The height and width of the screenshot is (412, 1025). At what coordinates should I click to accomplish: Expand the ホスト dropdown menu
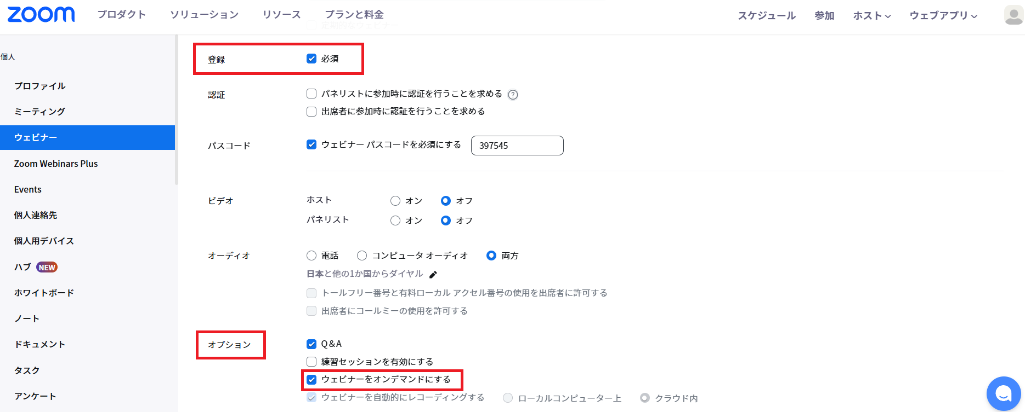[x=872, y=16]
